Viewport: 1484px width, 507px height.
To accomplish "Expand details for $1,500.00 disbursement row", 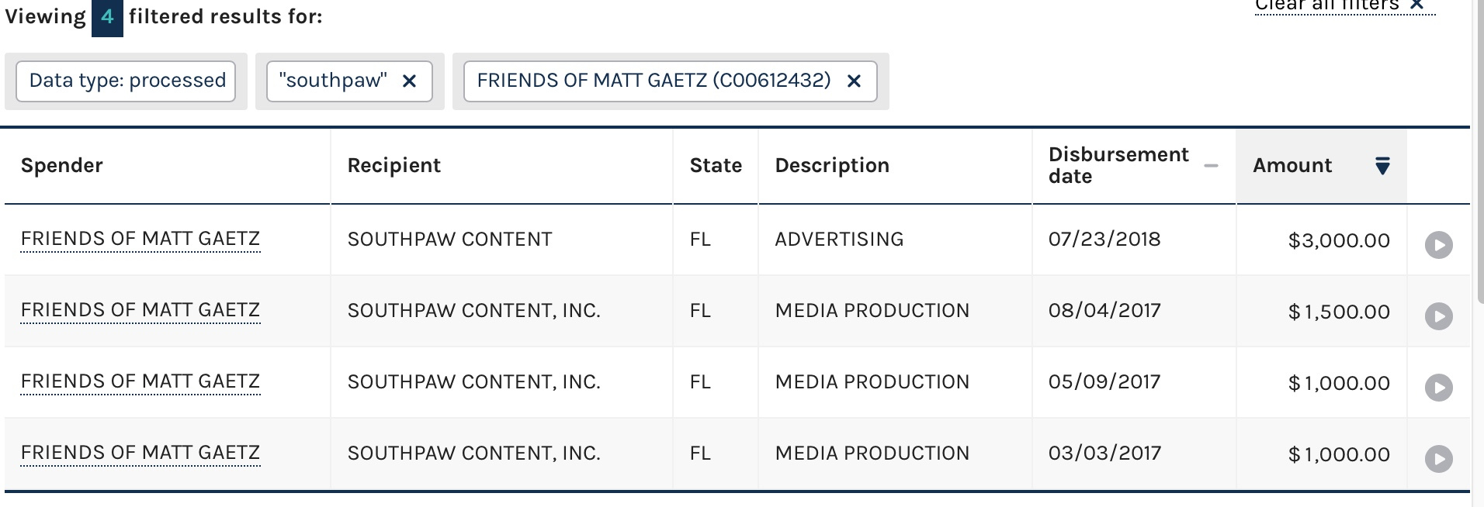I will pyautogui.click(x=1438, y=316).
